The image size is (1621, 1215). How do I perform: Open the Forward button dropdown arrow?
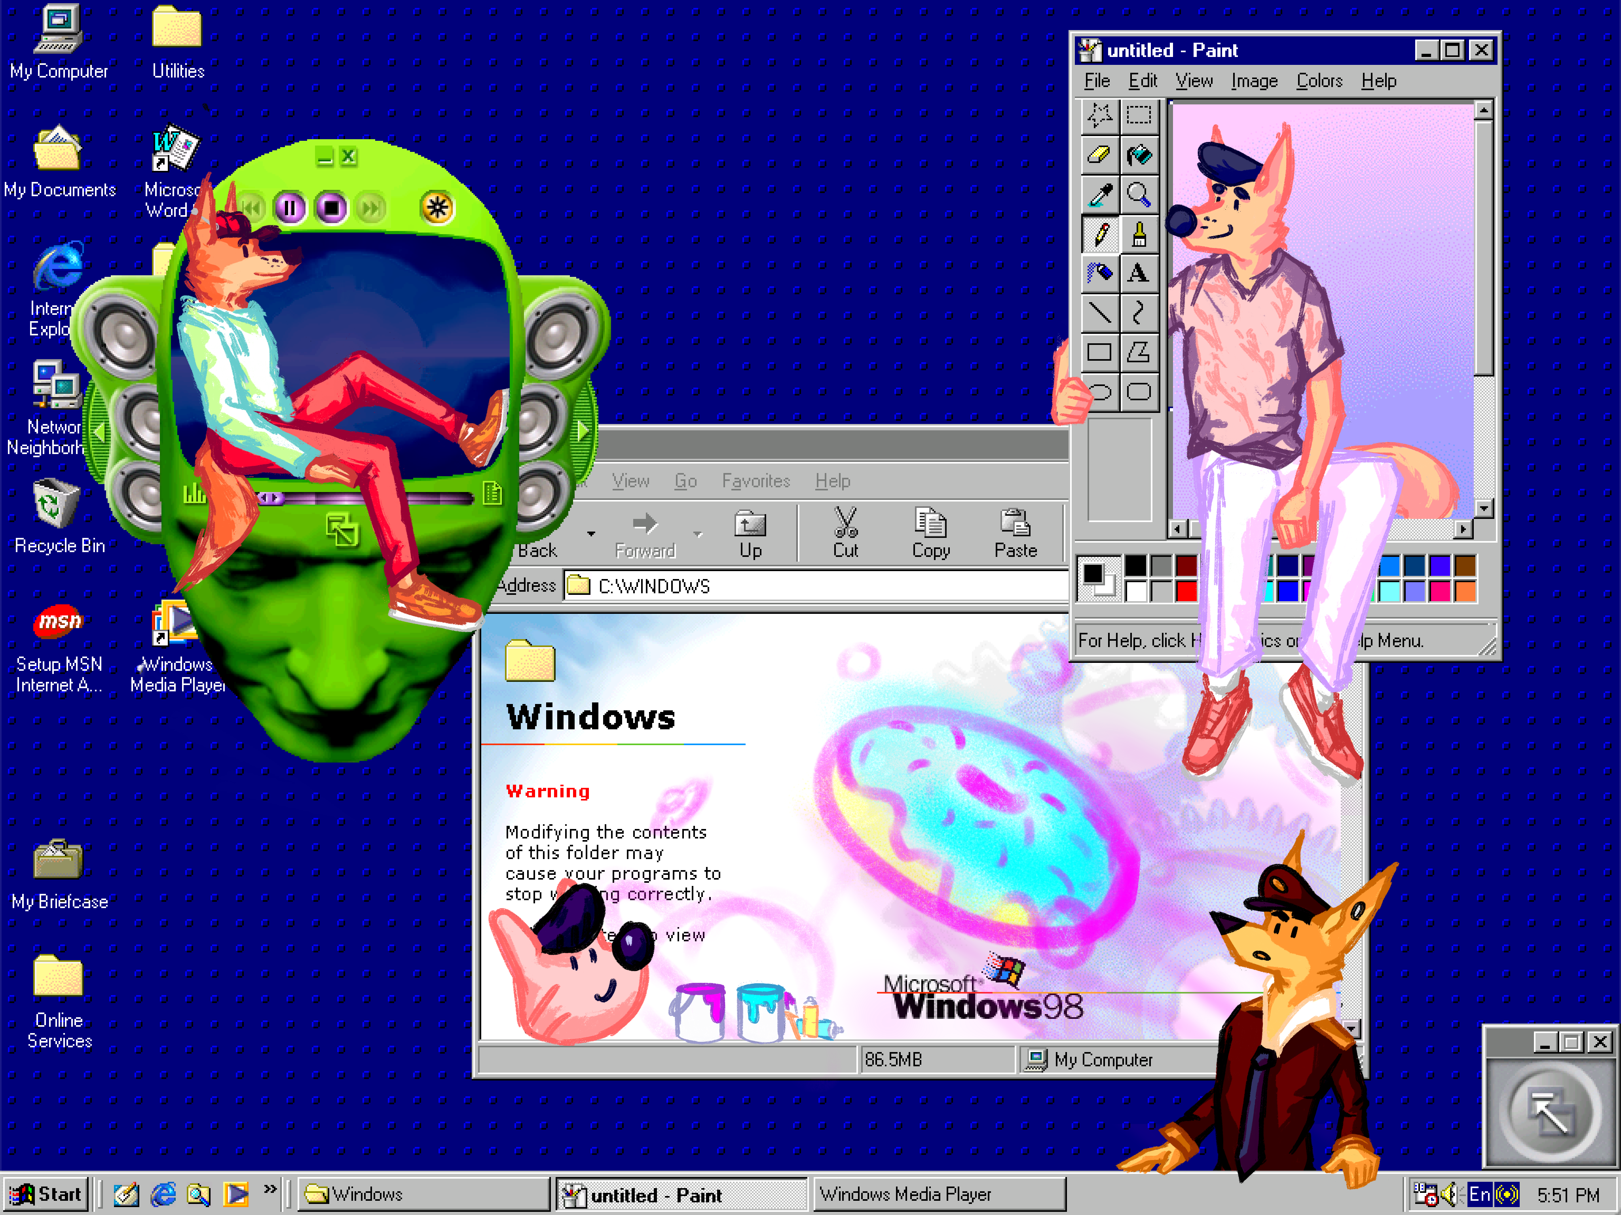[698, 534]
